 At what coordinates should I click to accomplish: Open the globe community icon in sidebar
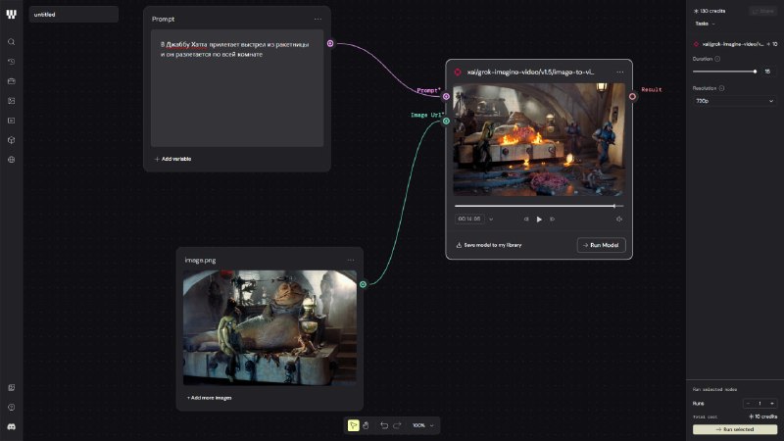[x=11, y=160]
